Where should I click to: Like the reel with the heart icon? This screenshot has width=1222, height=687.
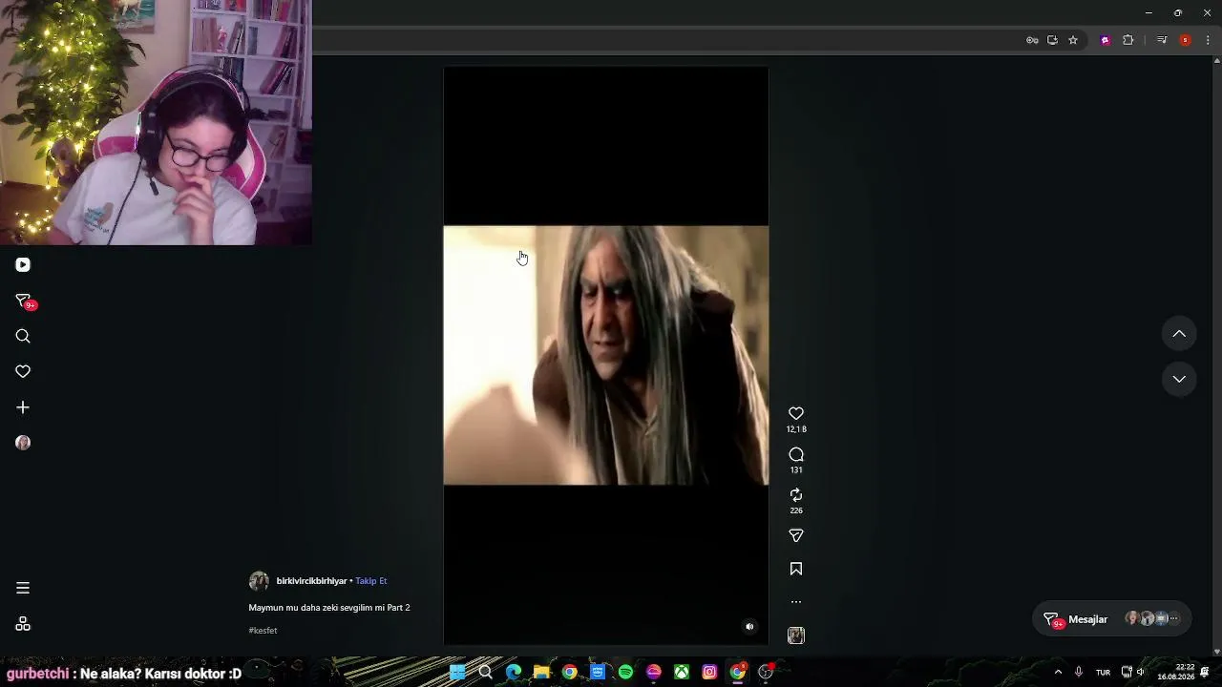pyautogui.click(x=796, y=413)
